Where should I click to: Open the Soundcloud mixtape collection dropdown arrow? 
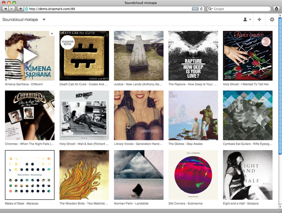coord(44,20)
